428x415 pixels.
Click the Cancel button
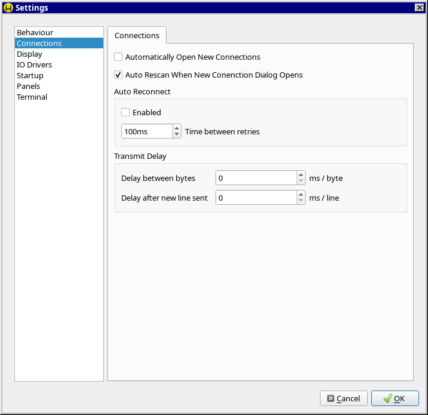344,398
